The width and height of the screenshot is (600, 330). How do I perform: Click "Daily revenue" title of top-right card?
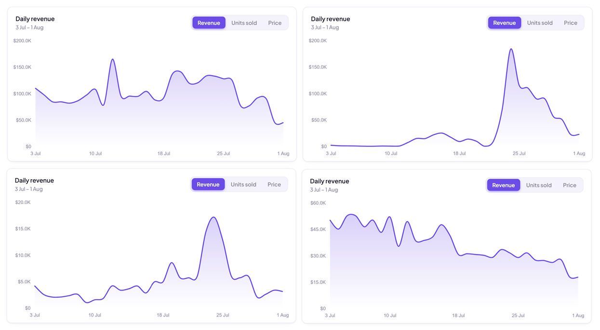pos(331,19)
